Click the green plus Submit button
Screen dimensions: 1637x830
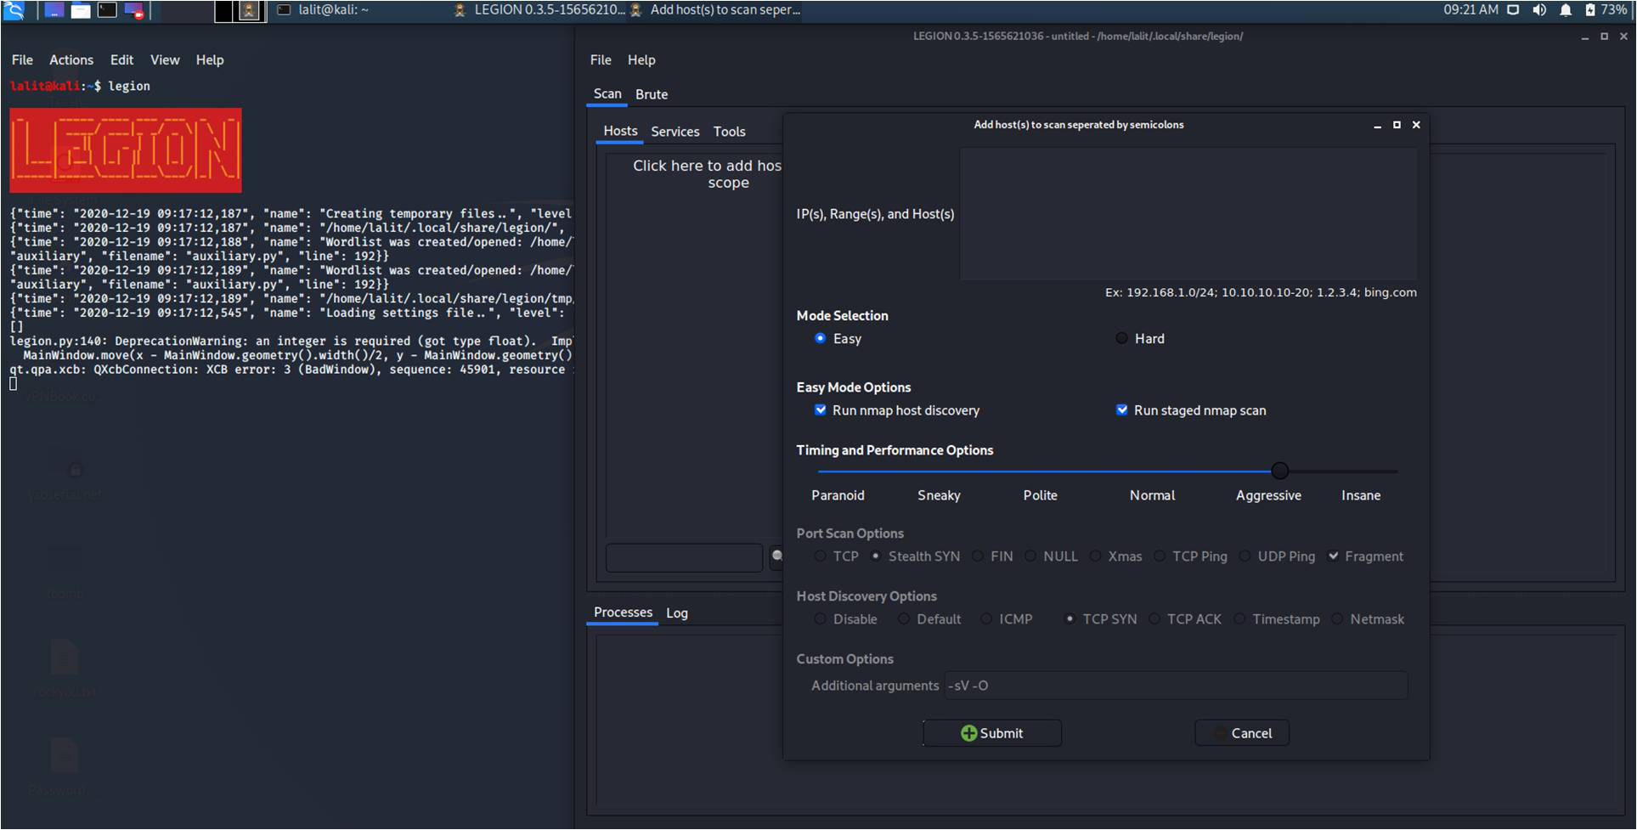coord(991,733)
